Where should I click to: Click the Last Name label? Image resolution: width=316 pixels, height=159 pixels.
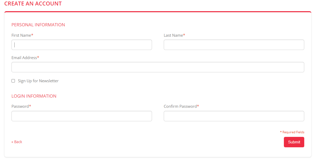point(173,35)
